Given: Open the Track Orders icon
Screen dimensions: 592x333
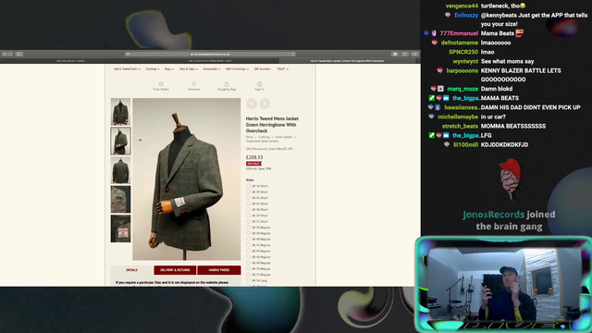Looking at the screenshot, I should tap(161, 86).
